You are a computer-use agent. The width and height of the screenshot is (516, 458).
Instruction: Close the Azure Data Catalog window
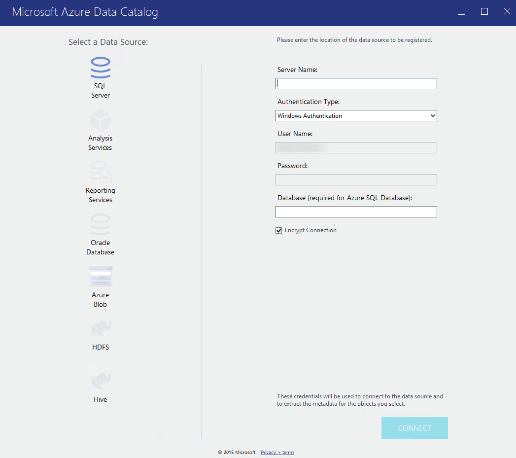point(507,12)
